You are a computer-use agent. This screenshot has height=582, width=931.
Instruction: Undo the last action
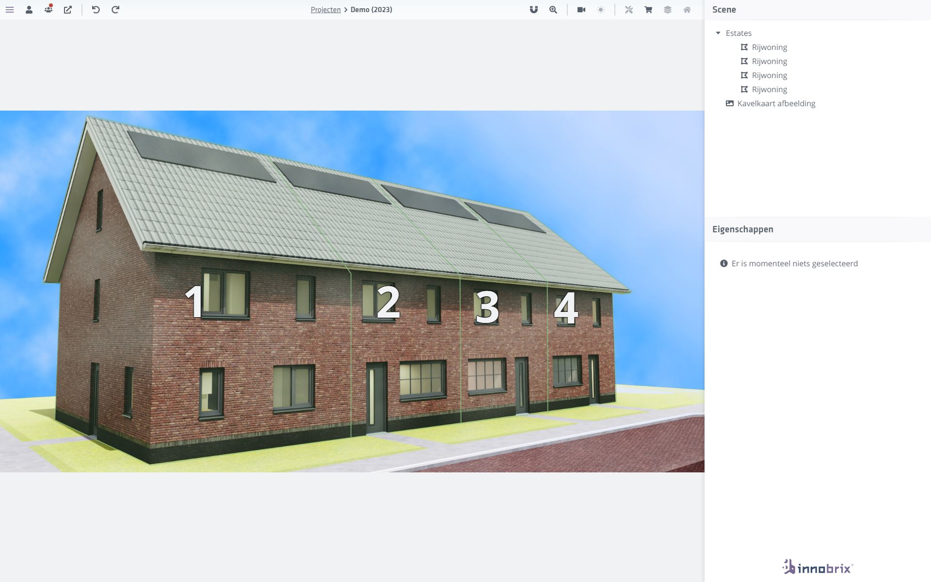(95, 9)
